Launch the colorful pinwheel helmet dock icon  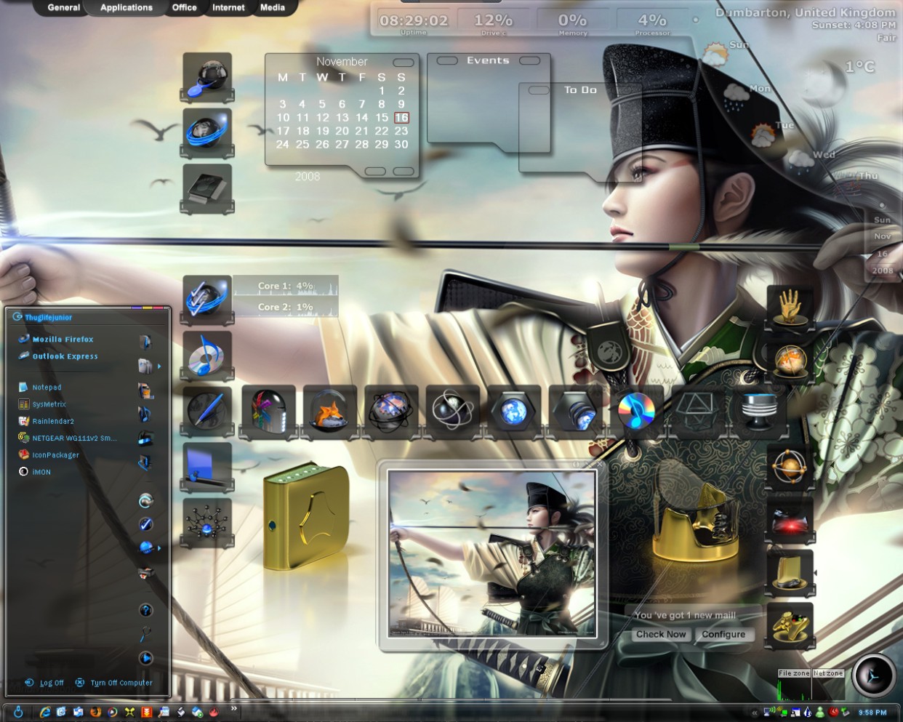point(268,411)
